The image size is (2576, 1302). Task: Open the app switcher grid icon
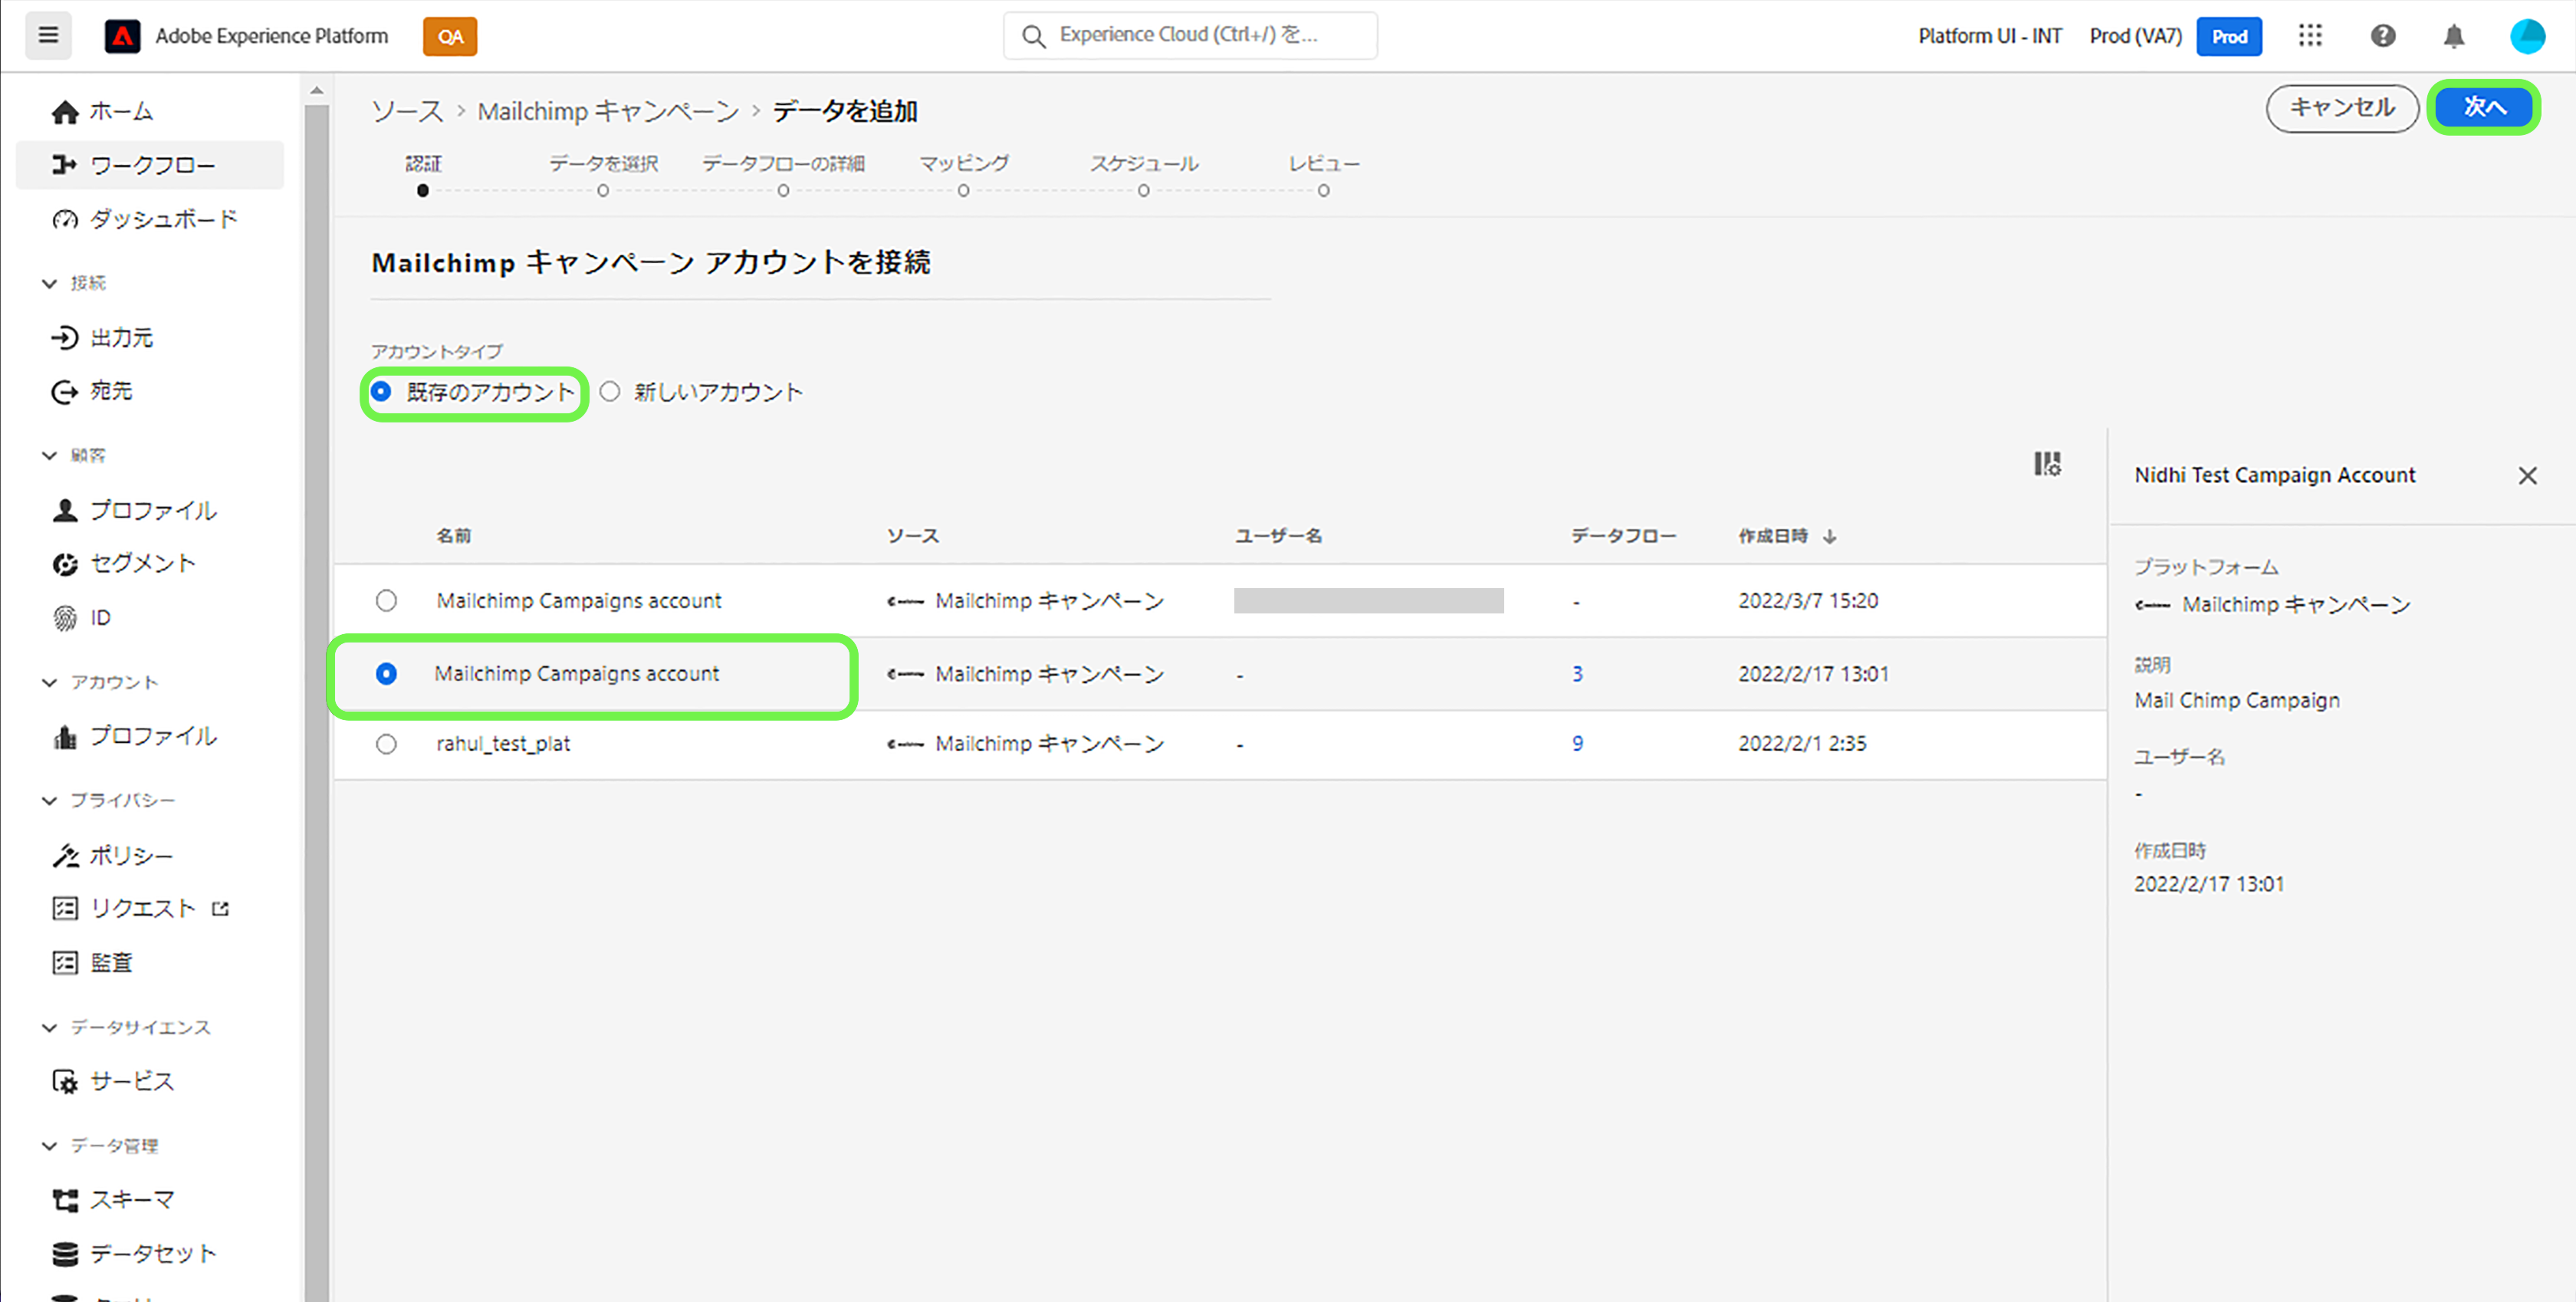(x=2309, y=36)
